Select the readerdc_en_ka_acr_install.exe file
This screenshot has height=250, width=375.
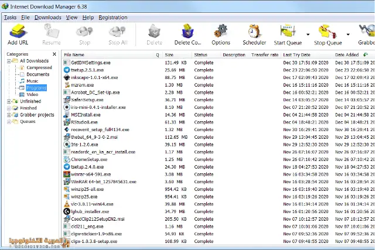coord(103,152)
